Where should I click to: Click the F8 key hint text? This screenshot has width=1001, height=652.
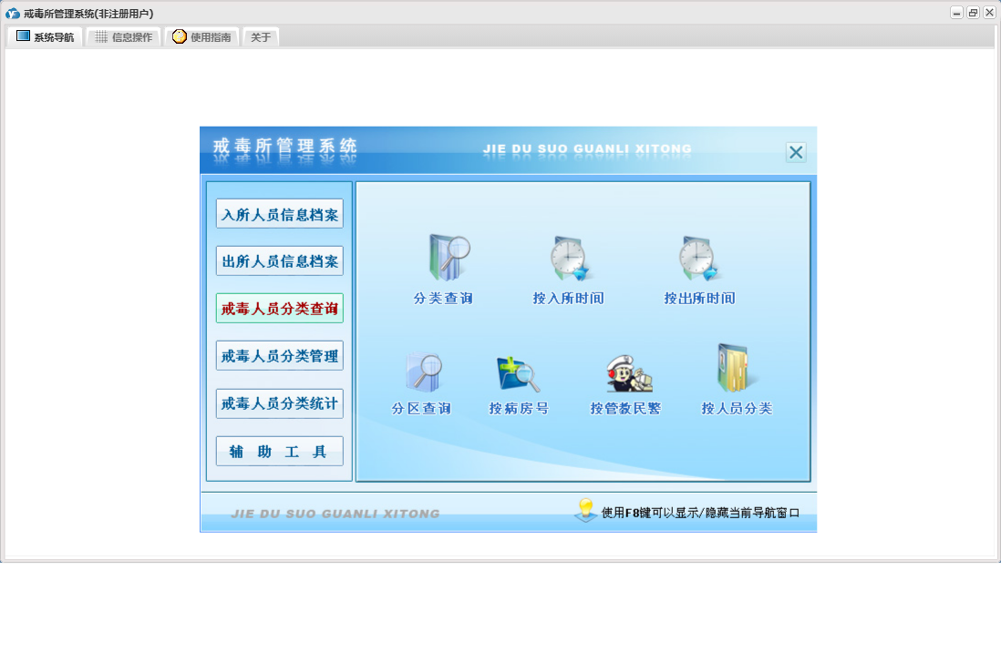700,513
